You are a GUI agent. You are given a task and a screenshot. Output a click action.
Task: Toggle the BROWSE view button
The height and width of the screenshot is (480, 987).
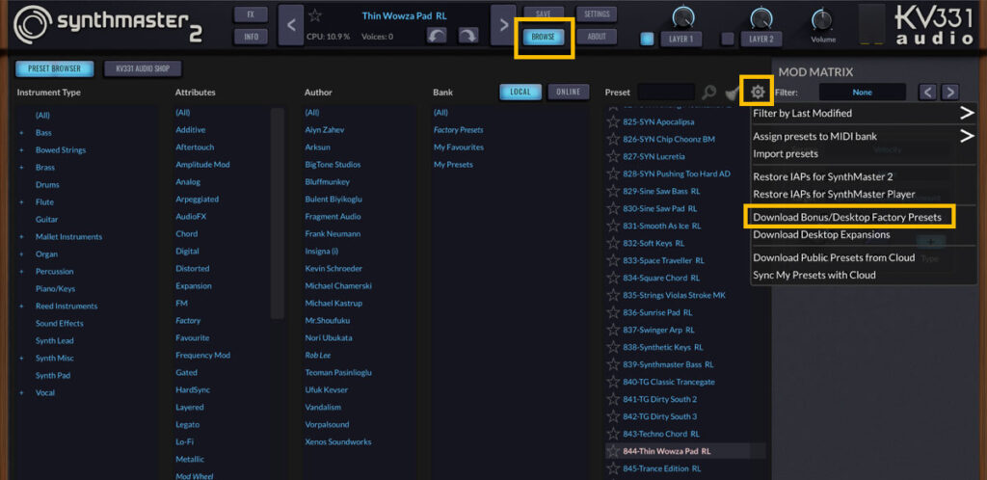[x=544, y=38]
